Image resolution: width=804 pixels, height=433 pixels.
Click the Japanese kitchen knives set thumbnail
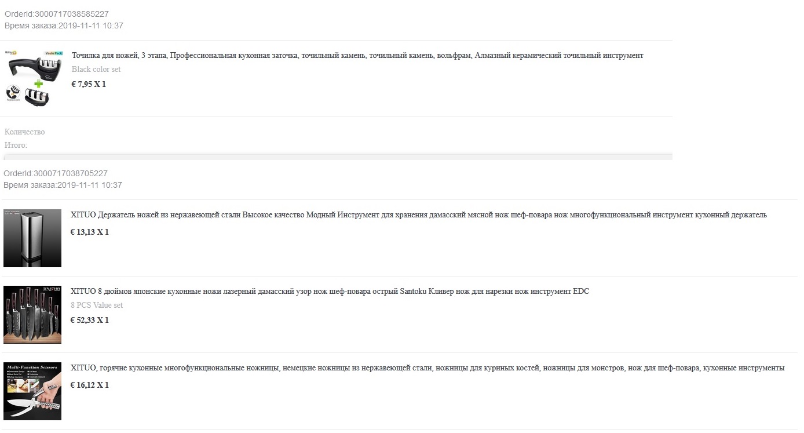tap(32, 315)
